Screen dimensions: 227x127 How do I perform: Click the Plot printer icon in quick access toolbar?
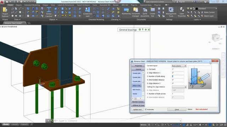[x=21, y=2]
